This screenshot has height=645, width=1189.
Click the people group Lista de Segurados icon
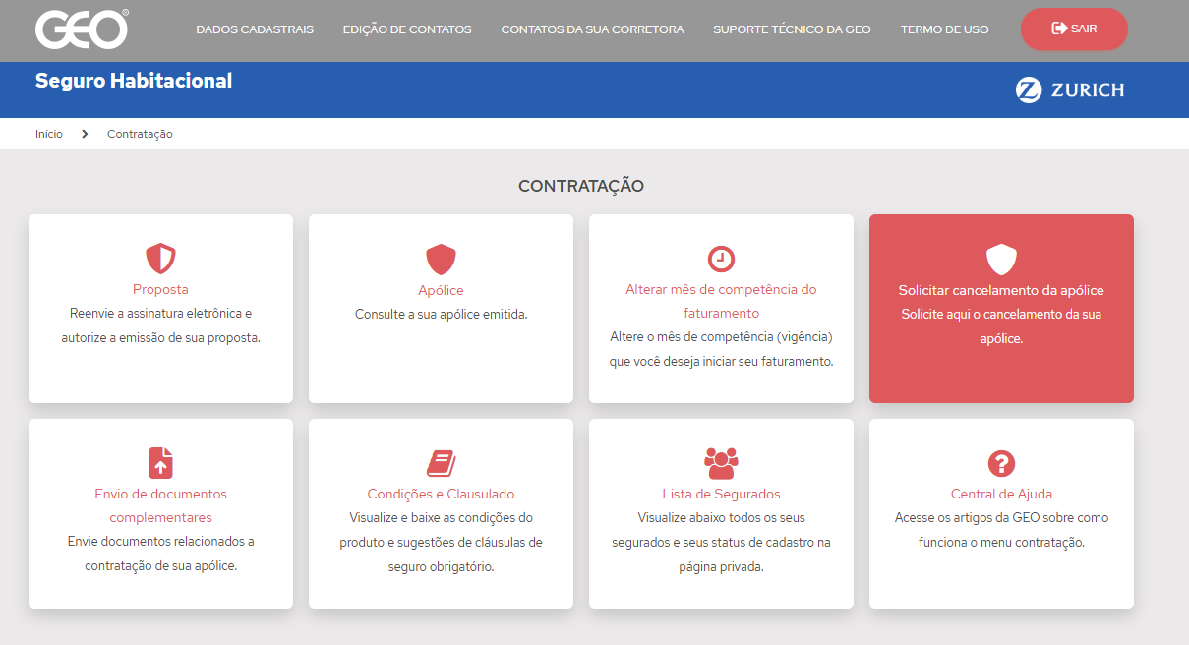pyautogui.click(x=721, y=462)
